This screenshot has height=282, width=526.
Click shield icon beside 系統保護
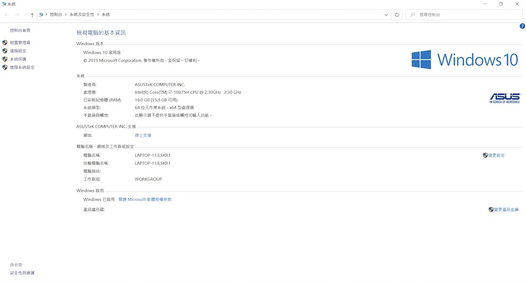click(5, 59)
